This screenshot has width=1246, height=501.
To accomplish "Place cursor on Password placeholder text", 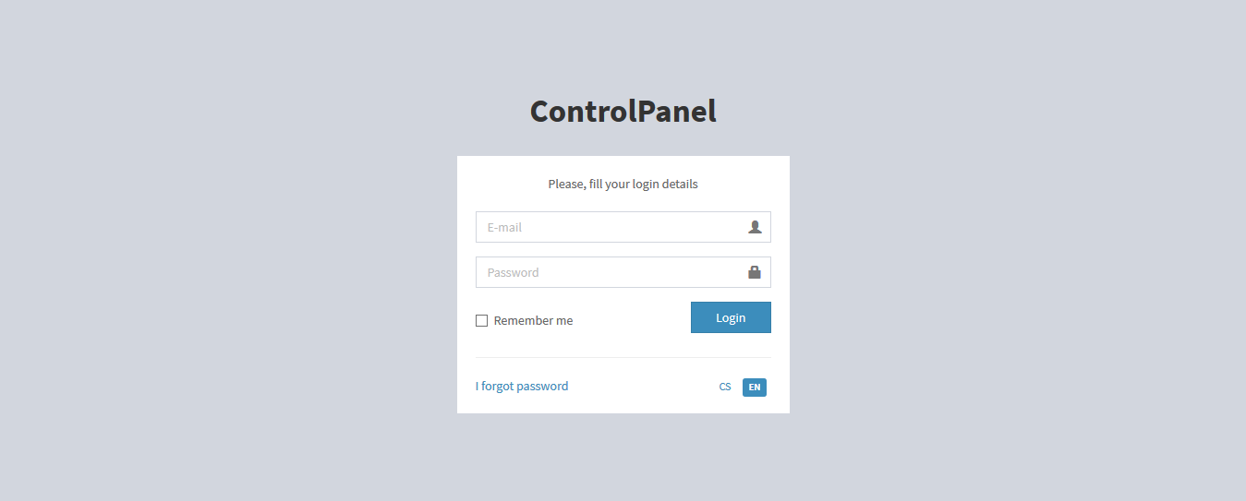I will pyautogui.click(x=514, y=272).
